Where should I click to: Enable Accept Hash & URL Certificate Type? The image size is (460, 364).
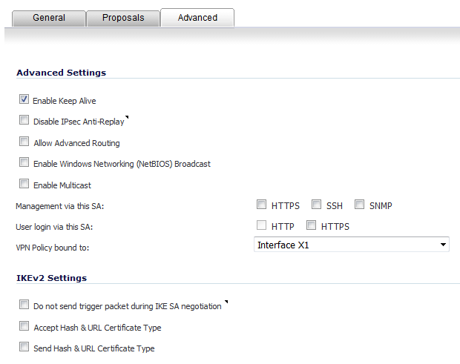24,326
